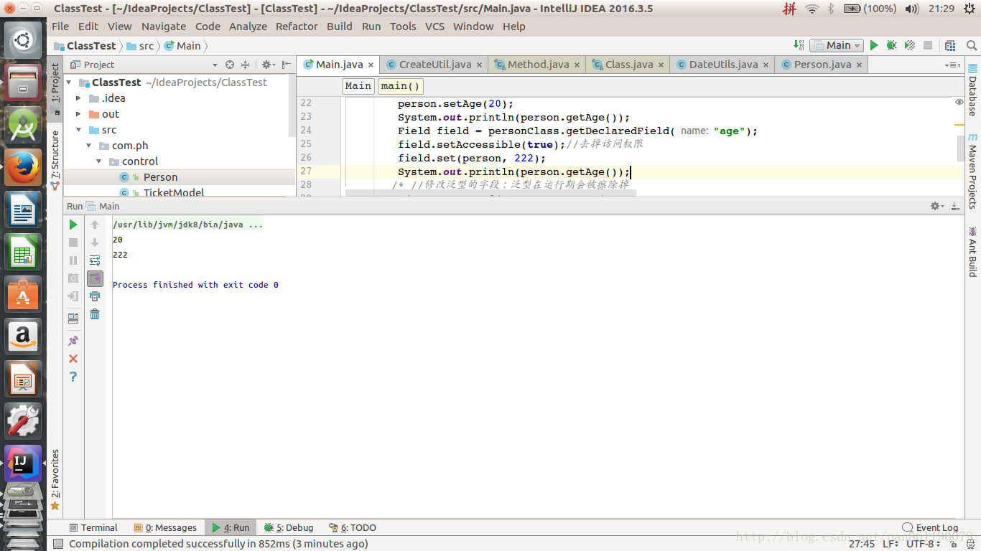Show hidden editor tabs list dropdown
The width and height of the screenshot is (981, 551).
pyautogui.click(x=953, y=65)
